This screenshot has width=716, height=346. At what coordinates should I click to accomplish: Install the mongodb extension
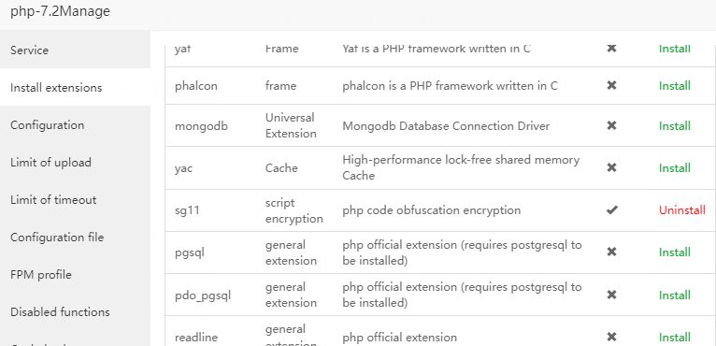click(675, 125)
